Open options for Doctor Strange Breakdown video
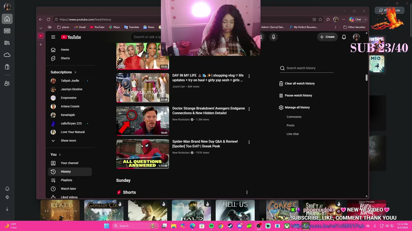 pos(249,109)
